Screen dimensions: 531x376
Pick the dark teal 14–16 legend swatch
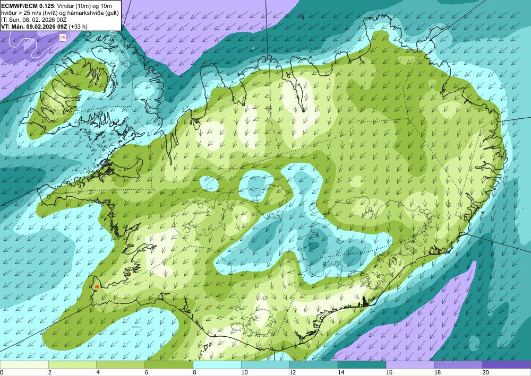[x=362, y=365]
